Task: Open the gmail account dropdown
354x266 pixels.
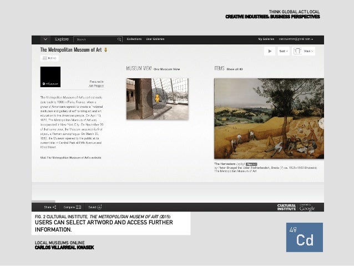Action: pos(296,39)
